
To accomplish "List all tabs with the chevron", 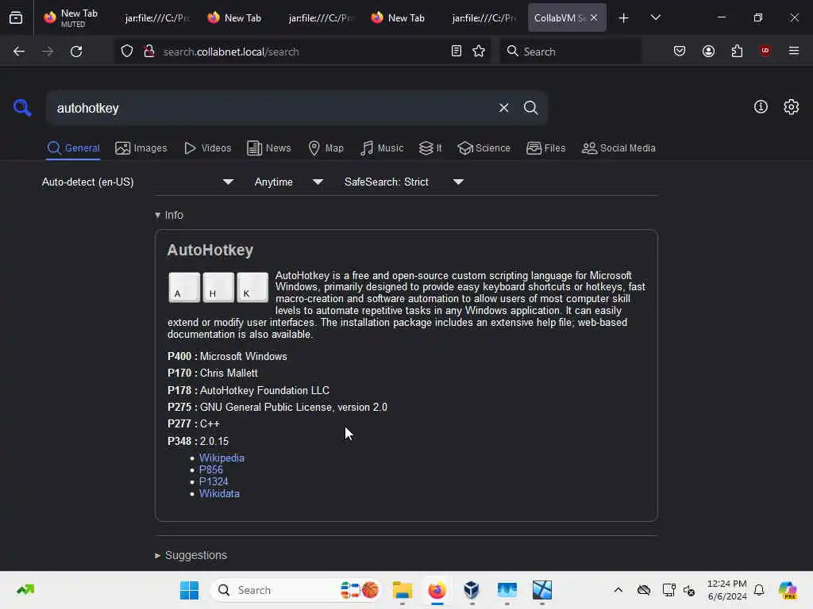I will pyautogui.click(x=655, y=18).
